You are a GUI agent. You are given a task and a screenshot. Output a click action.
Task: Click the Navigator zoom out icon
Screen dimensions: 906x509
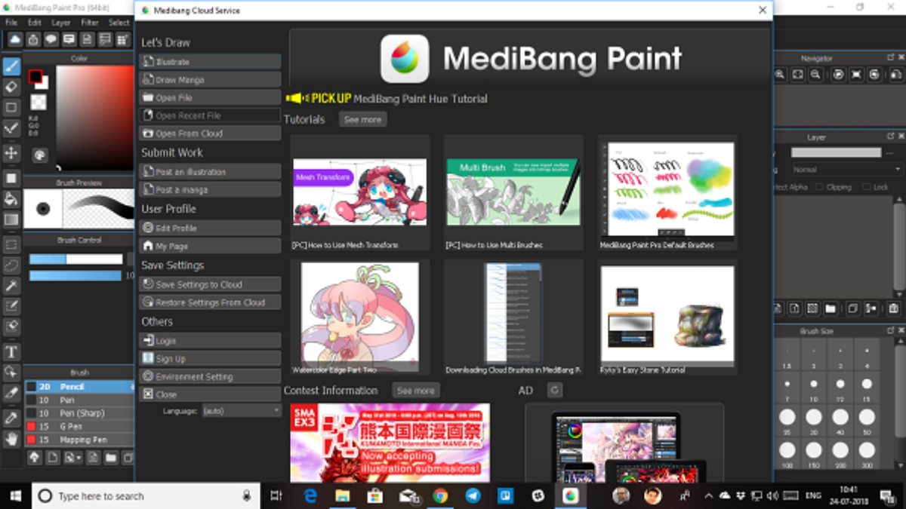(x=815, y=75)
